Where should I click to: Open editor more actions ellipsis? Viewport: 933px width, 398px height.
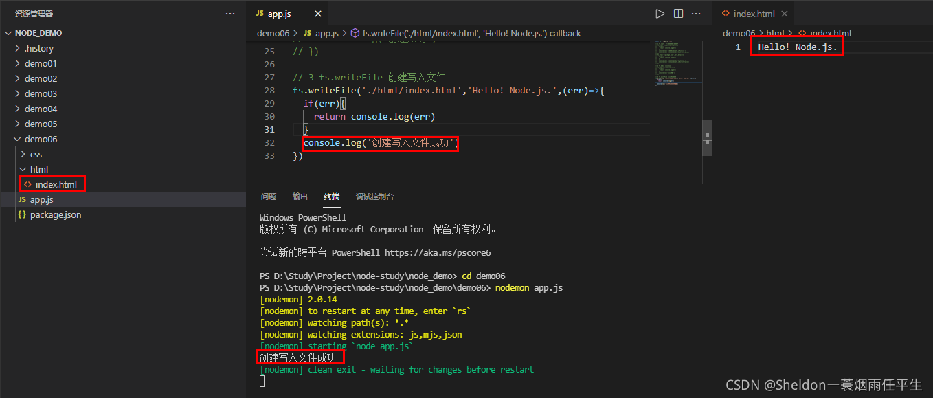(697, 14)
